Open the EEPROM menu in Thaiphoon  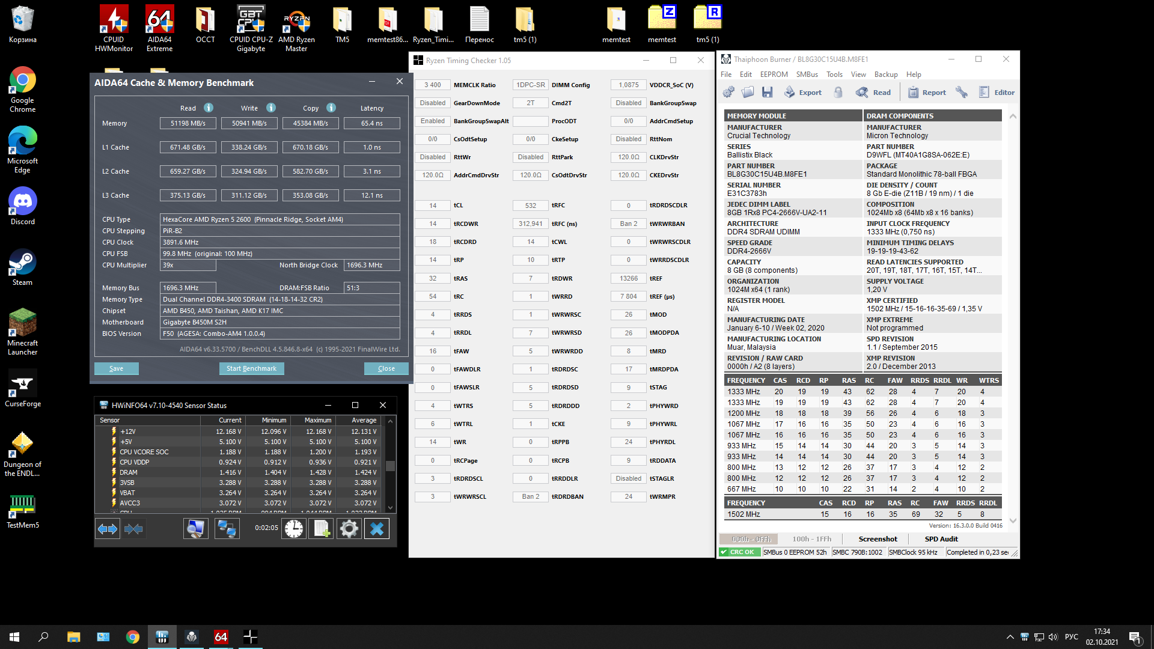pos(774,75)
